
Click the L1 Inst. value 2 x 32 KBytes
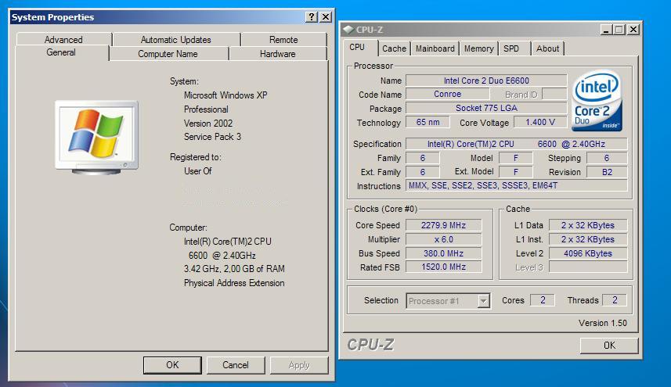(588, 239)
